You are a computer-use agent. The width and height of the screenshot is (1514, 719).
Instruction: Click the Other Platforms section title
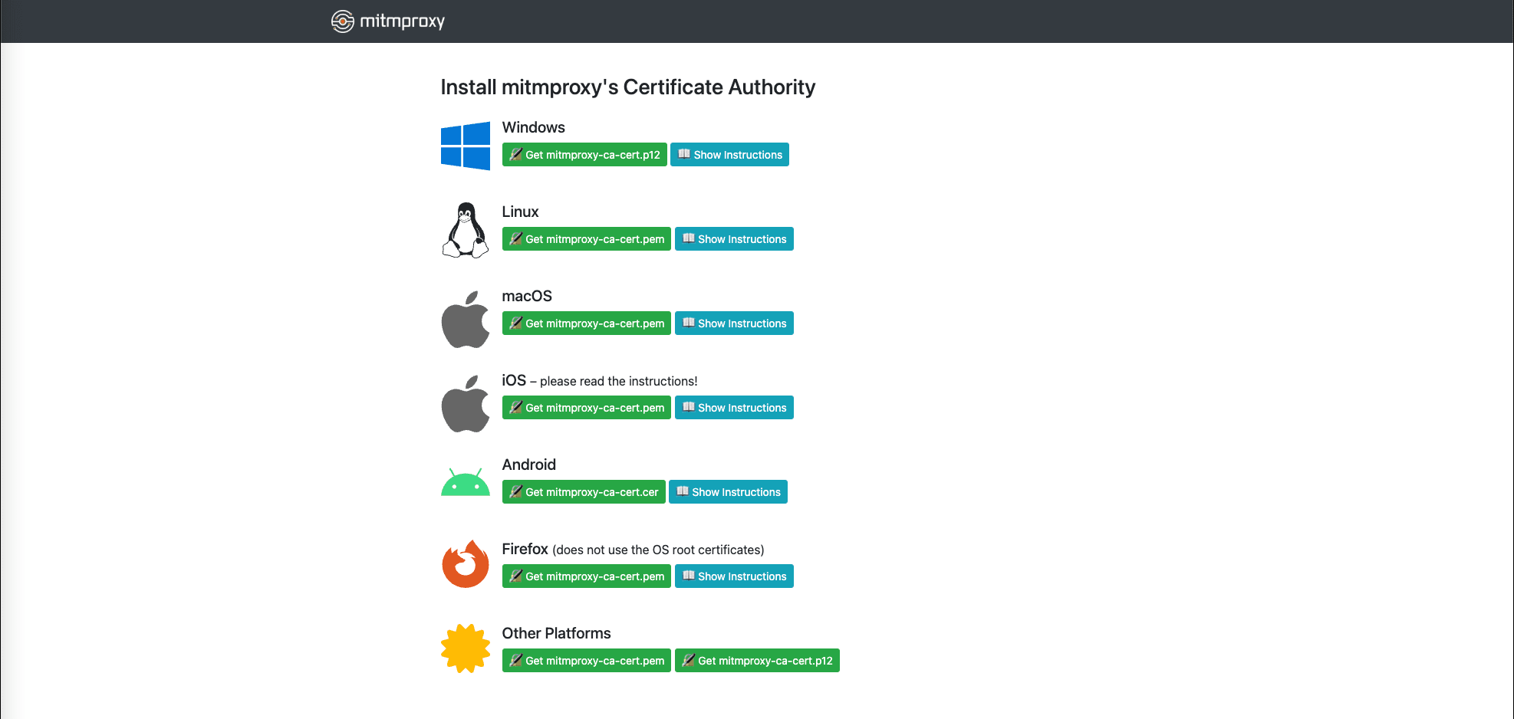click(x=556, y=633)
